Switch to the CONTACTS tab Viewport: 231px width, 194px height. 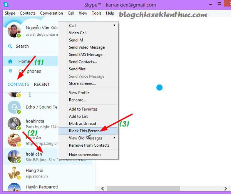(18, 85)
